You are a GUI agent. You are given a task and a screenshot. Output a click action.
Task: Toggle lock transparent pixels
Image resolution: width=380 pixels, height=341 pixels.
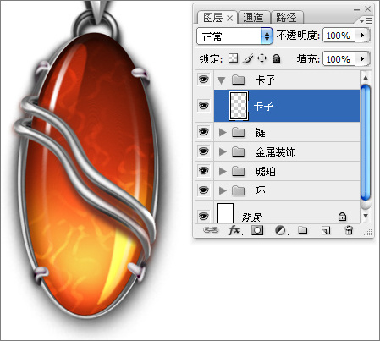coord(233,58)
